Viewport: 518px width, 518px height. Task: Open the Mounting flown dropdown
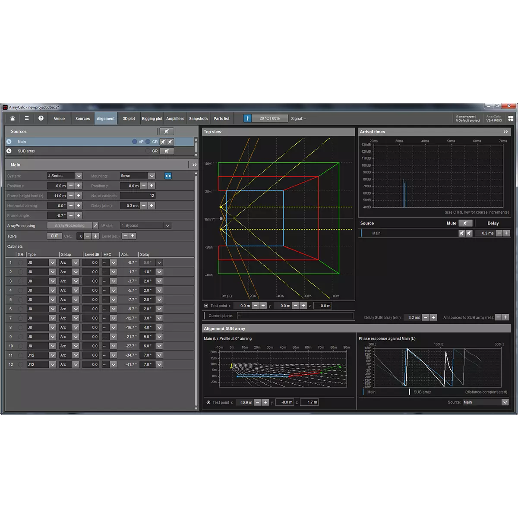point(152,176)
